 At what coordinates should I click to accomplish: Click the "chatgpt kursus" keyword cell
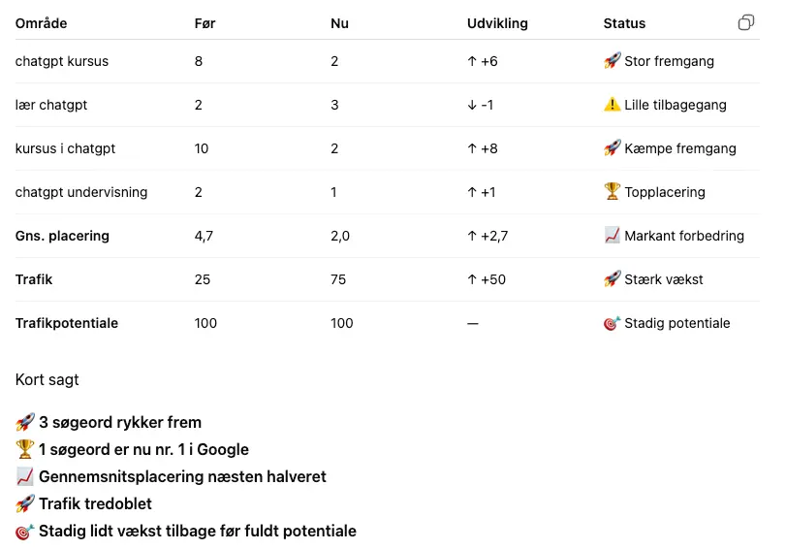pyautogui.click(x=62, y=61)
